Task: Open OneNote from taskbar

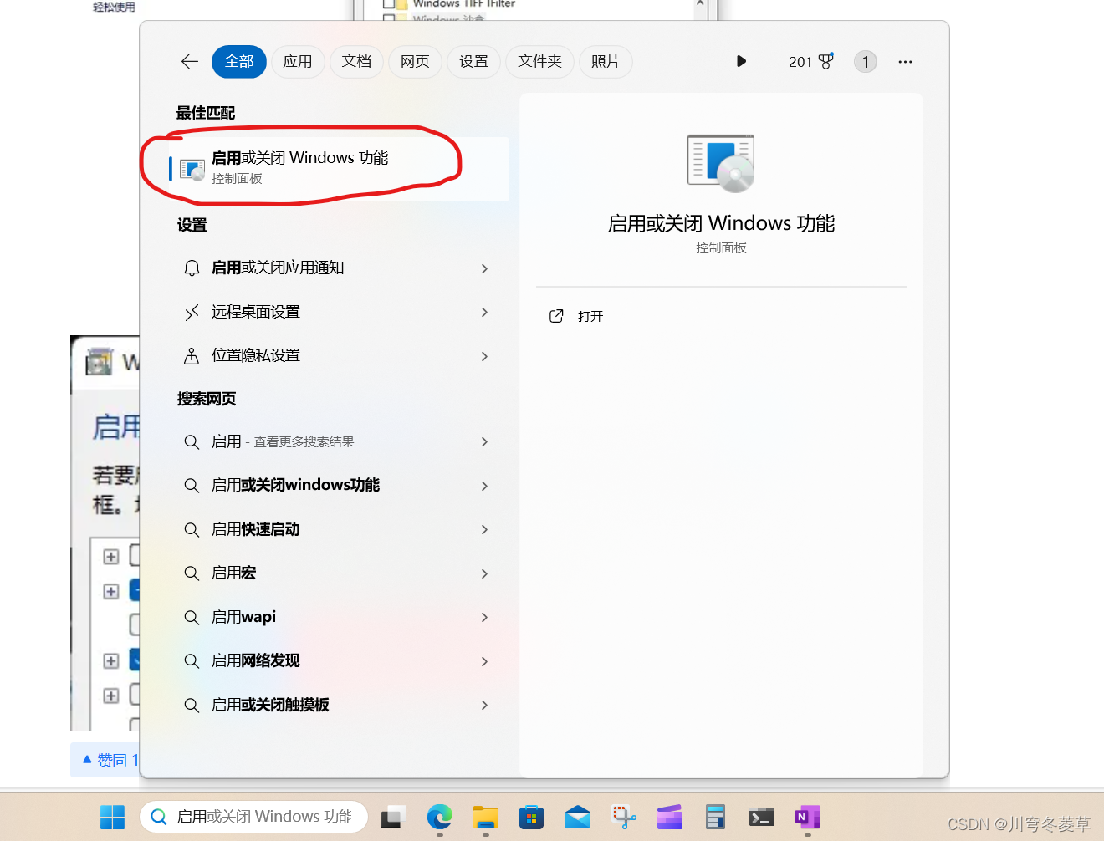Action: pyautogui.click(x=807, y=817)
